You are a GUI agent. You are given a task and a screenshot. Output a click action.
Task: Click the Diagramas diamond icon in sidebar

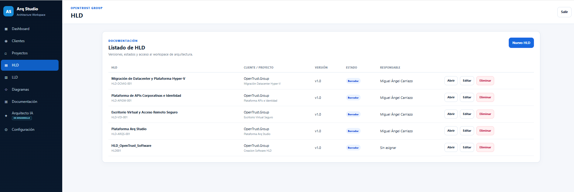tap(6, 90)
